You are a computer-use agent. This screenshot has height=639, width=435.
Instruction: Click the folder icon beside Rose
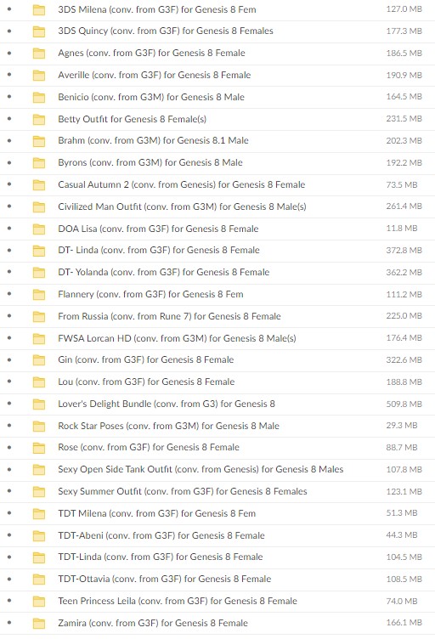coord(39,448)
